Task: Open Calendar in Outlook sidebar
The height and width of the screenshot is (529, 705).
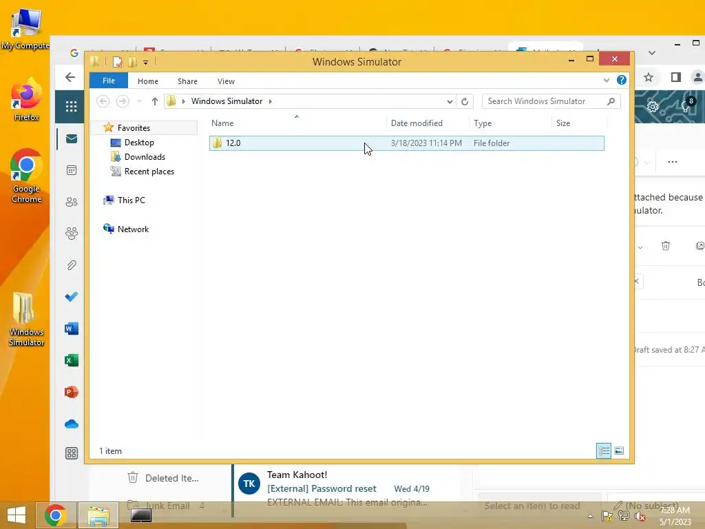Action: [72, 171]
